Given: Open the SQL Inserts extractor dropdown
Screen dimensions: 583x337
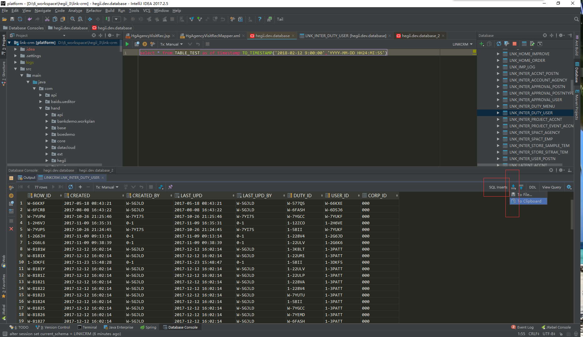Looking at the screenshot, I should point(498,187).
